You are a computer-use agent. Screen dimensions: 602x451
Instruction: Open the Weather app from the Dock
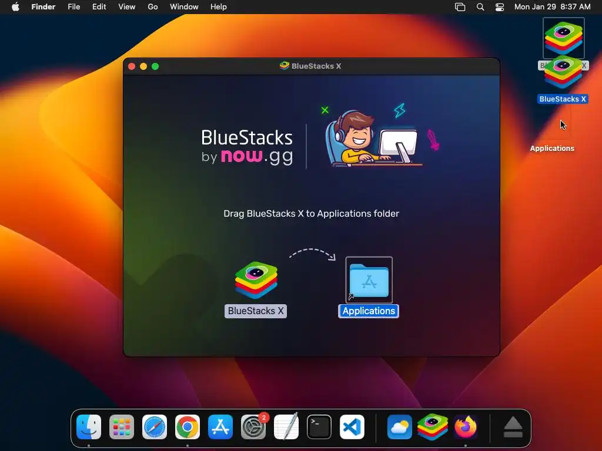tap(400, 427)
